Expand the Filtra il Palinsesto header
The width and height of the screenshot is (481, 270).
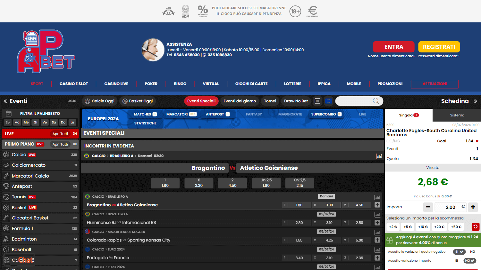coord(40,114)
